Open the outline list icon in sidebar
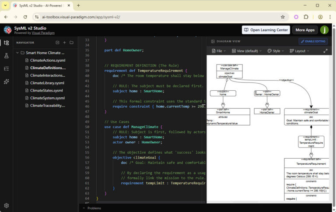Image resolution: width=336 pixels, height=212 pixels. 7,69
